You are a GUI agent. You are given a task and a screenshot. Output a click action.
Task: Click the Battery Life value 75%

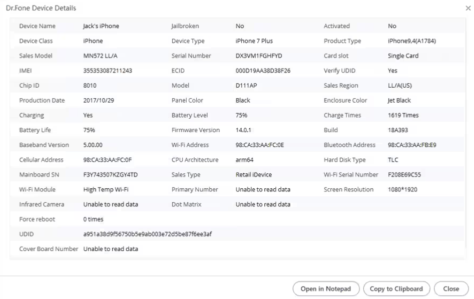click(89, 130)
